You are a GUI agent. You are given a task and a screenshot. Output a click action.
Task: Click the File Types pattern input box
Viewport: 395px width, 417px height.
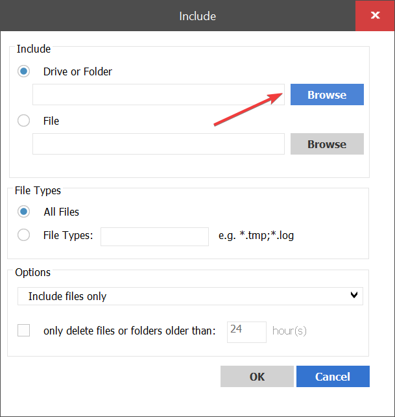154,236
